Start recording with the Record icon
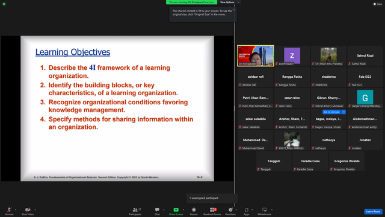This screenshot has height=217, width=385. (x=194, y=210)
